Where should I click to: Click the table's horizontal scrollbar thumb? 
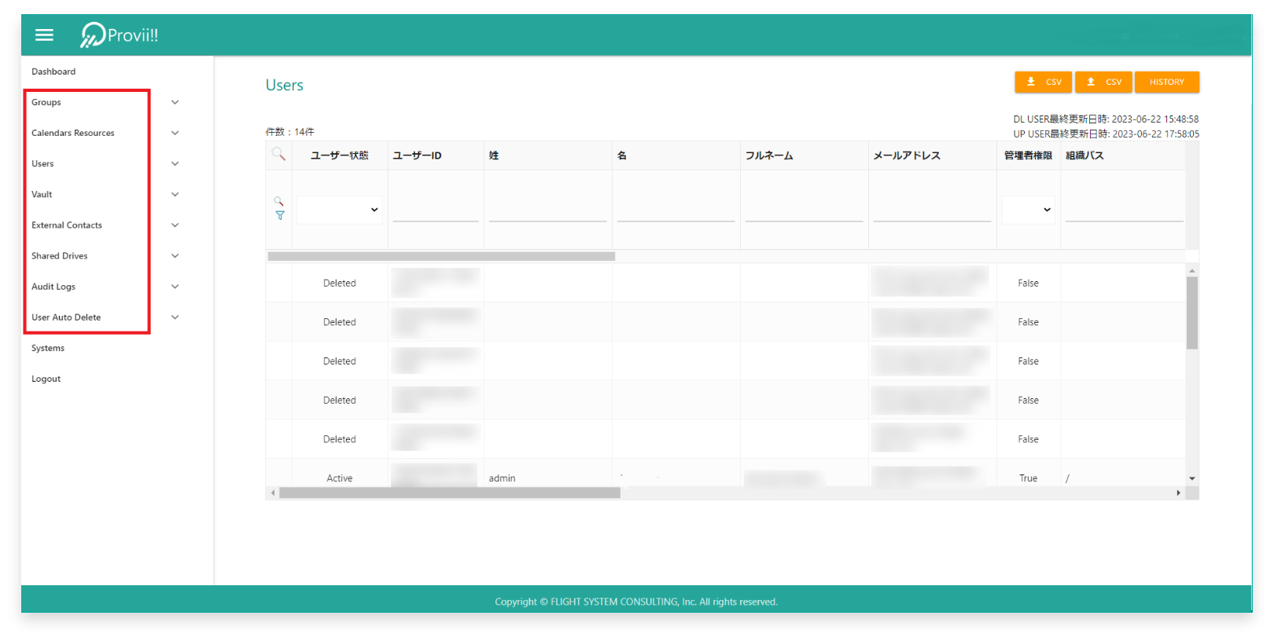(x=449, y=493)
